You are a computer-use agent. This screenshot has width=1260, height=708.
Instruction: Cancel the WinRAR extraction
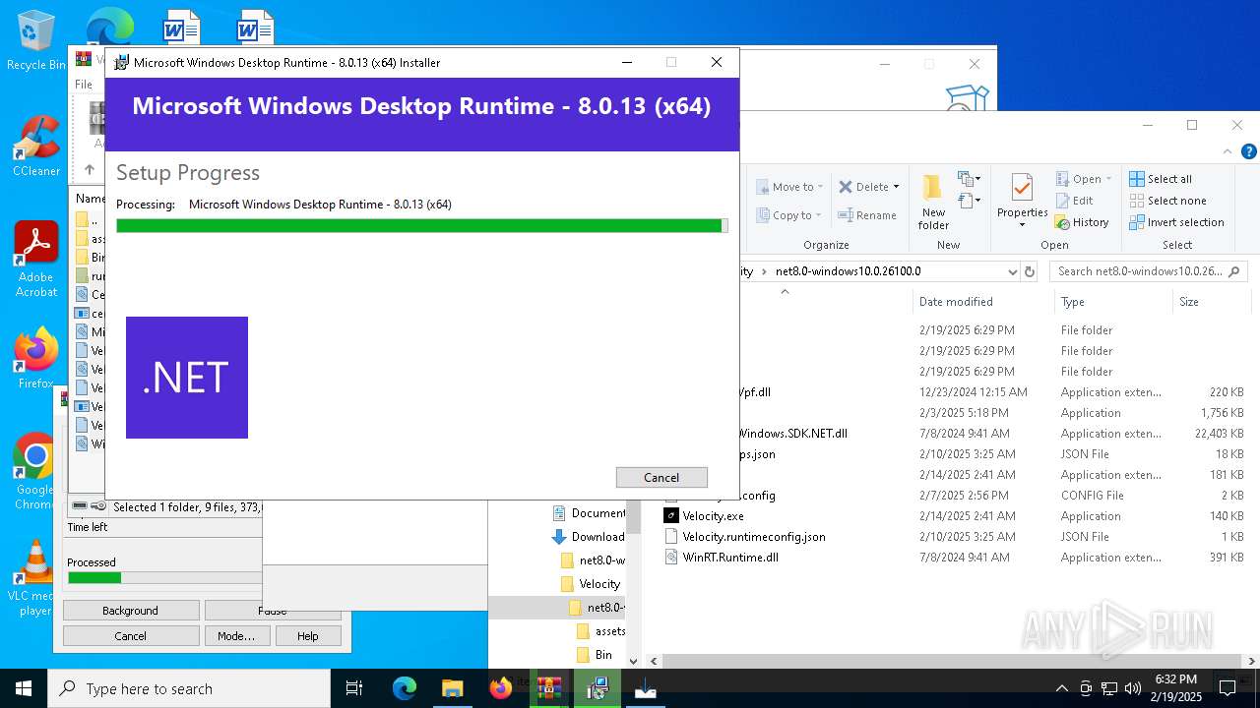tap(130, 636)
